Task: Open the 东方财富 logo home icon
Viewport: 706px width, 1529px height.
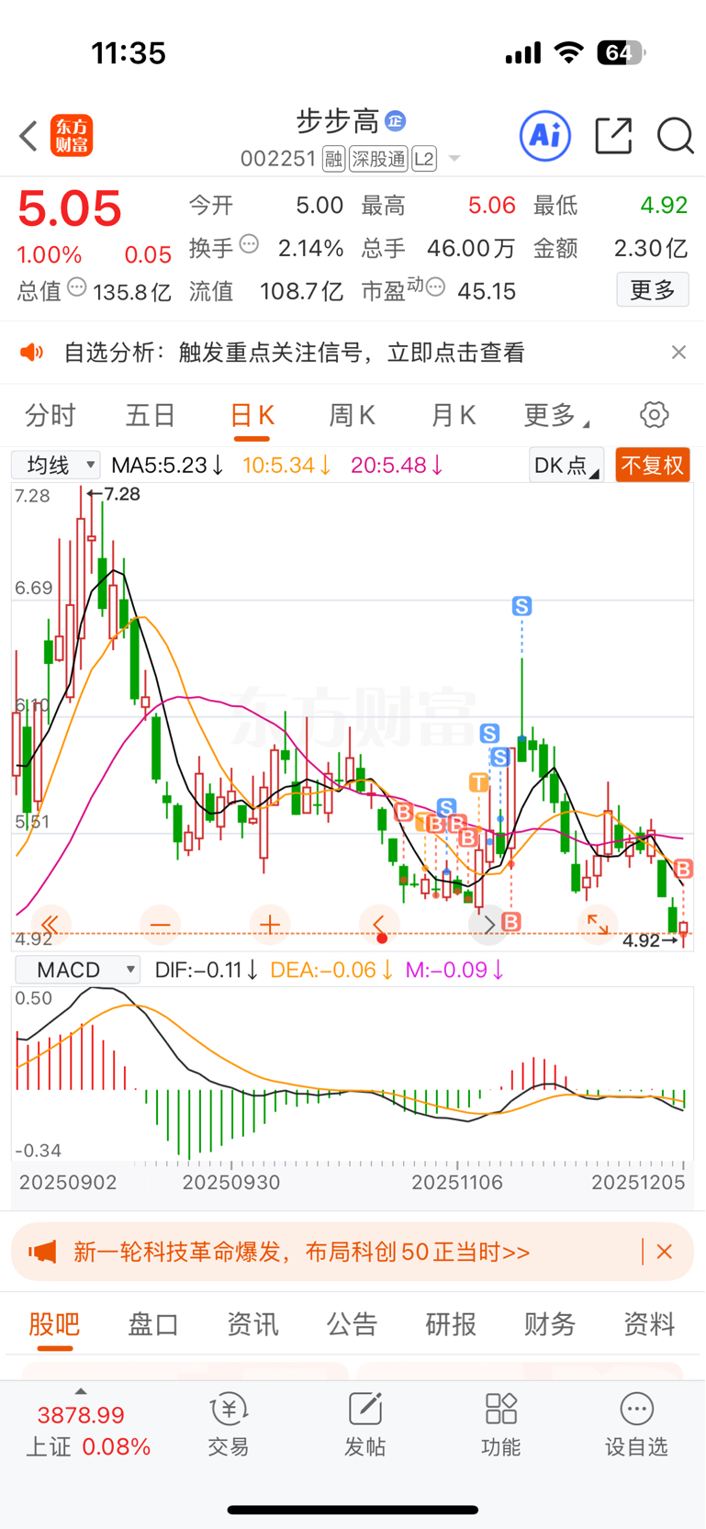Action: coord(72,136)
